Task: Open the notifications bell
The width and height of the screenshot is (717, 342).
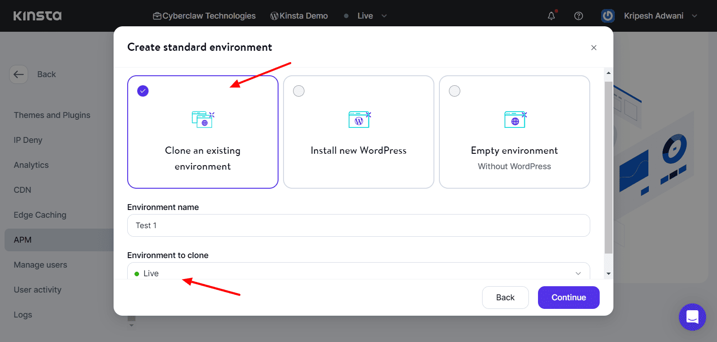Action: [551, 16]
